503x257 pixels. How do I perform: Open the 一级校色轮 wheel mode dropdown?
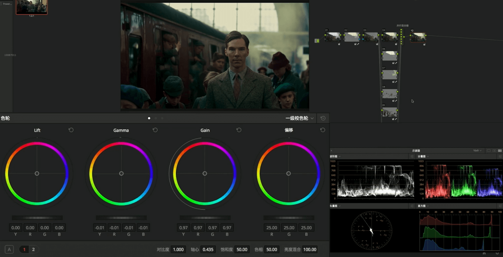[x=300, y=118]
